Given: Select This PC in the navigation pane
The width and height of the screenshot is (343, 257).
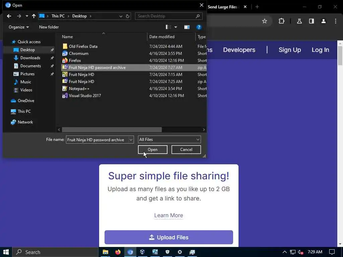Looking at the screenshot, I should (x=24, y=111).
